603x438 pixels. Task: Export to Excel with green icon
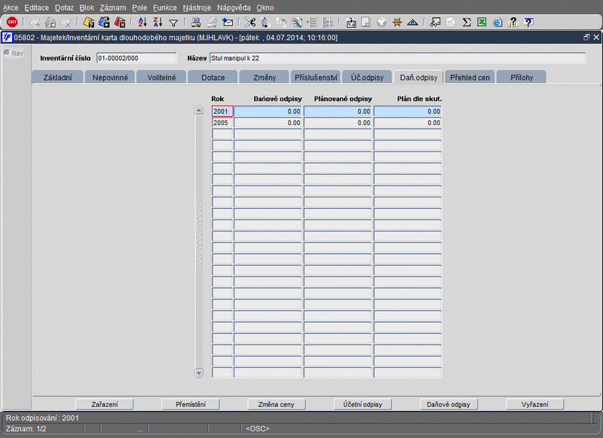click(x=482, y=23)
